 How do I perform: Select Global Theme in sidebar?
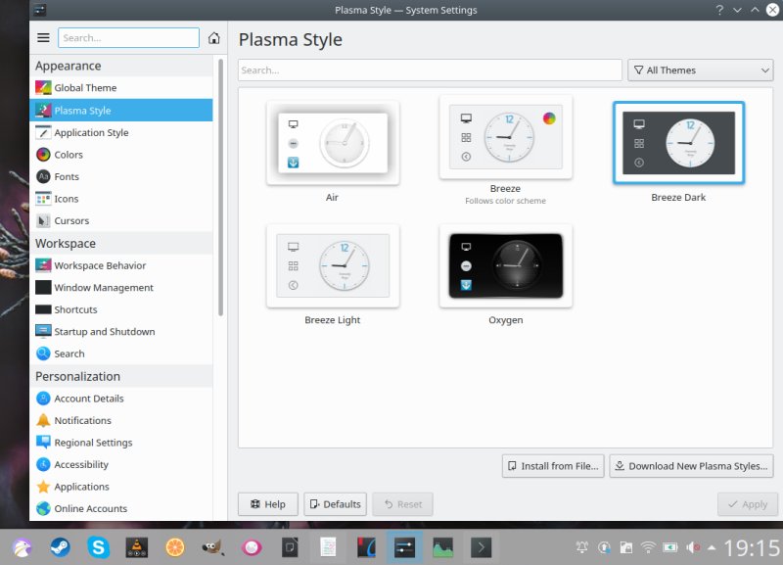click(x=85, y=88)
